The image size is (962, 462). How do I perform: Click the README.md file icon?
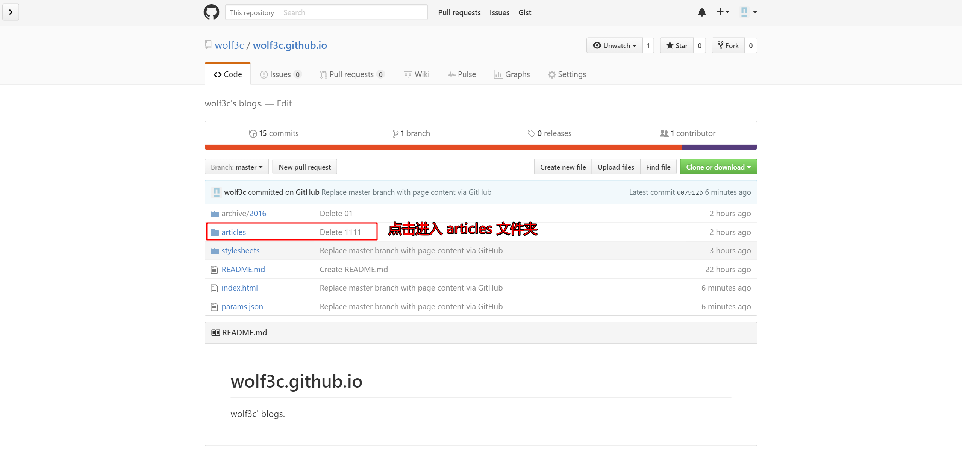214,270
